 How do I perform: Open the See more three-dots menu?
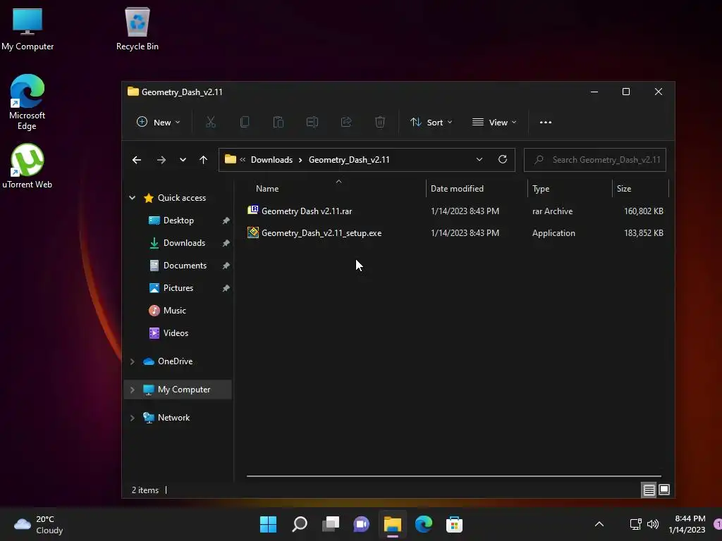pyautogui.click(x=546, y=123)
